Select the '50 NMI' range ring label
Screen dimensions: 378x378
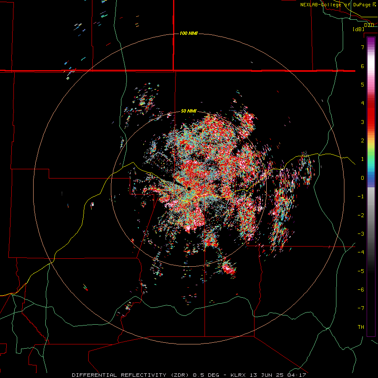pyautogui.click(x=189, y=111)
